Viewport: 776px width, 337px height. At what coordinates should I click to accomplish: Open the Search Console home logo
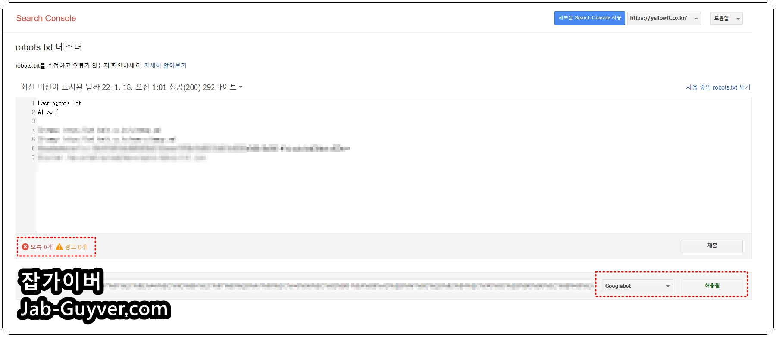coord(46,18)
